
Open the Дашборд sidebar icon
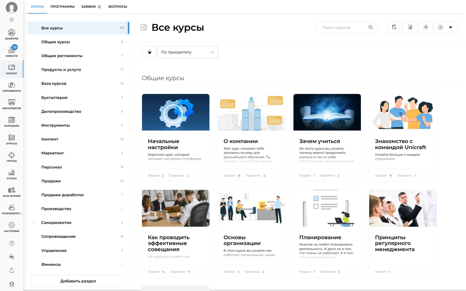[x=11, y=34]
